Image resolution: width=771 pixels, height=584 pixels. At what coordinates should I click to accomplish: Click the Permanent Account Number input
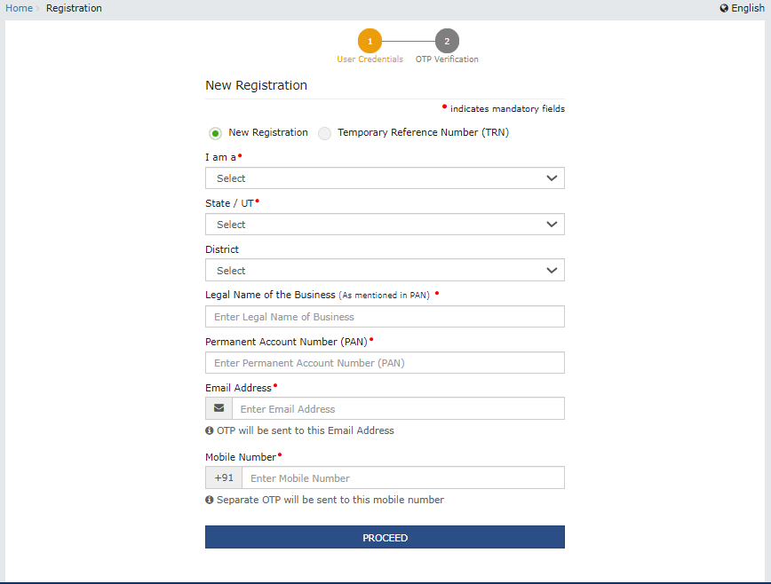click(x=385, y=363)
